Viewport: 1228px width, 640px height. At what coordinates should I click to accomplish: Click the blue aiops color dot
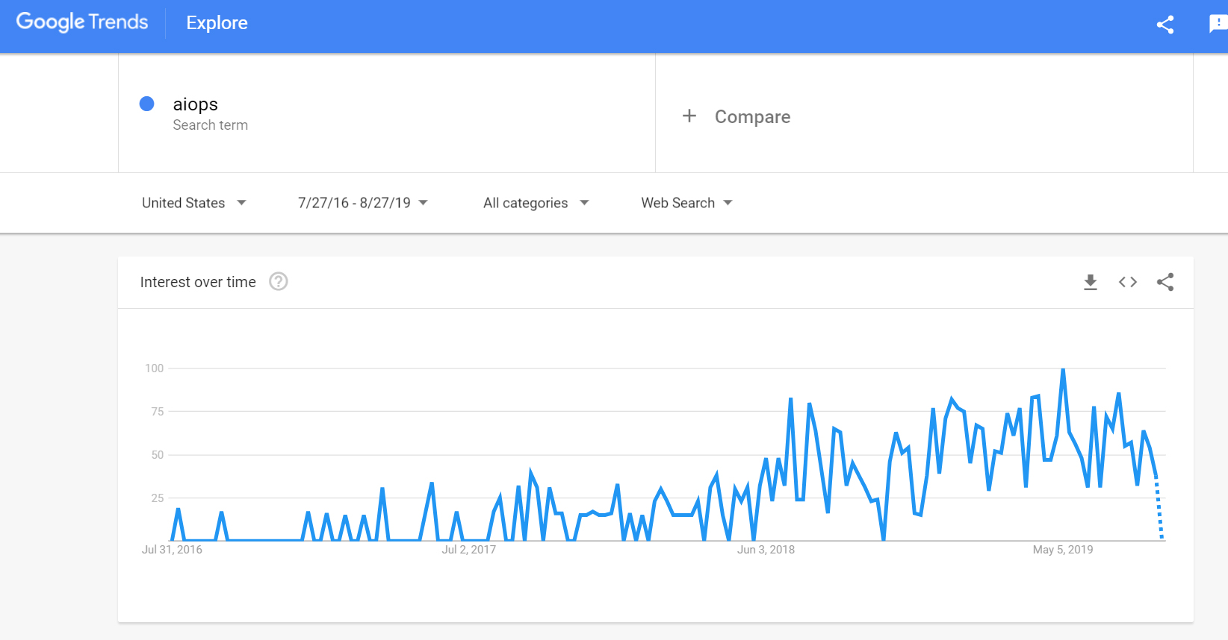click(147, 104)
